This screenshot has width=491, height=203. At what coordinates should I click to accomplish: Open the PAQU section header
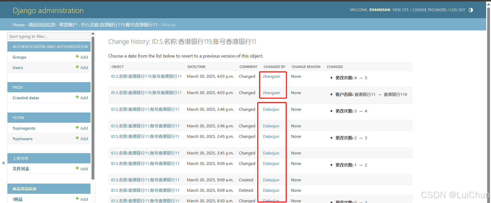(18, 87)
